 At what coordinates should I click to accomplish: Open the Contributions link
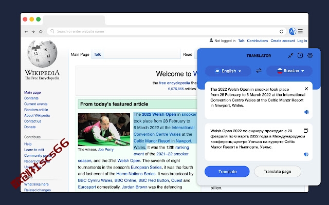pos(258,41)
